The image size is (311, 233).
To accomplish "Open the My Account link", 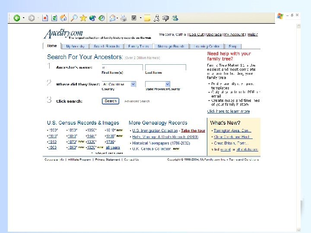I will pos(235,34).
